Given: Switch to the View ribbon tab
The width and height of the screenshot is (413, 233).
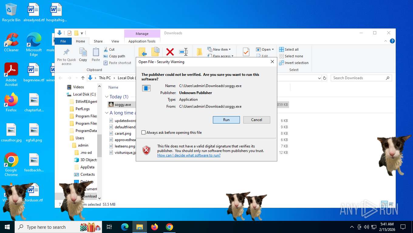Looking at the screenshot, I should click(115, 41).
